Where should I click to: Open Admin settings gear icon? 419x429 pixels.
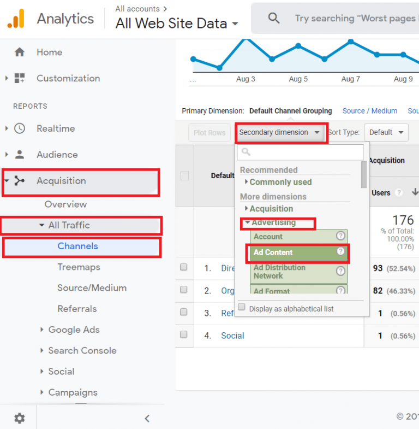20,418
